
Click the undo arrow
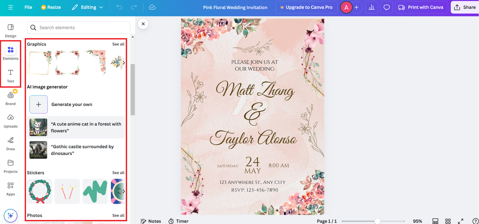click(x=119, y=7)
